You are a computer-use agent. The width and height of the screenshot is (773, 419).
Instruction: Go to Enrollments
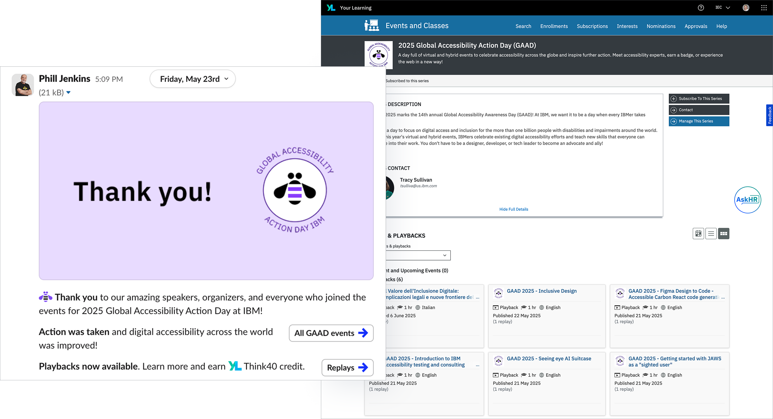coord(554,26)
